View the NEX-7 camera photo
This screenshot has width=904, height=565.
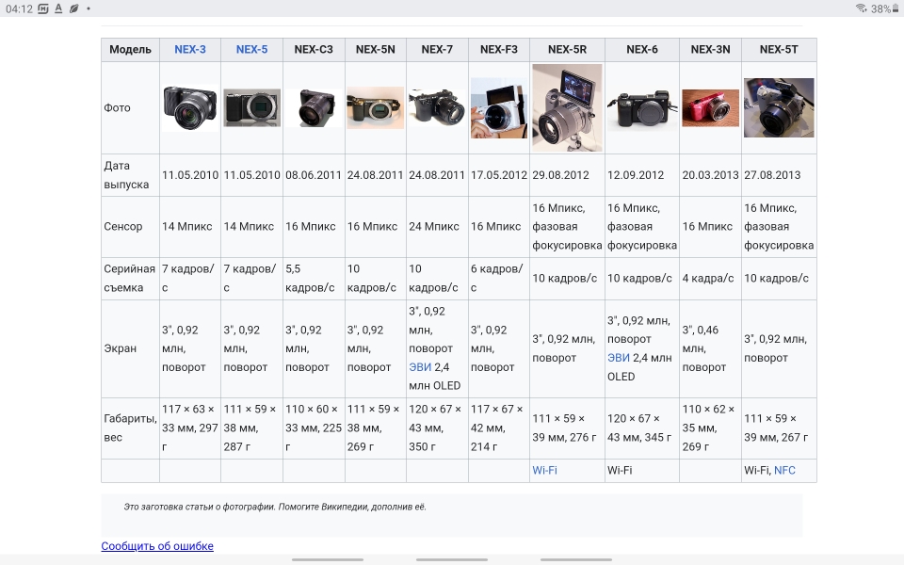coord(437,107)
